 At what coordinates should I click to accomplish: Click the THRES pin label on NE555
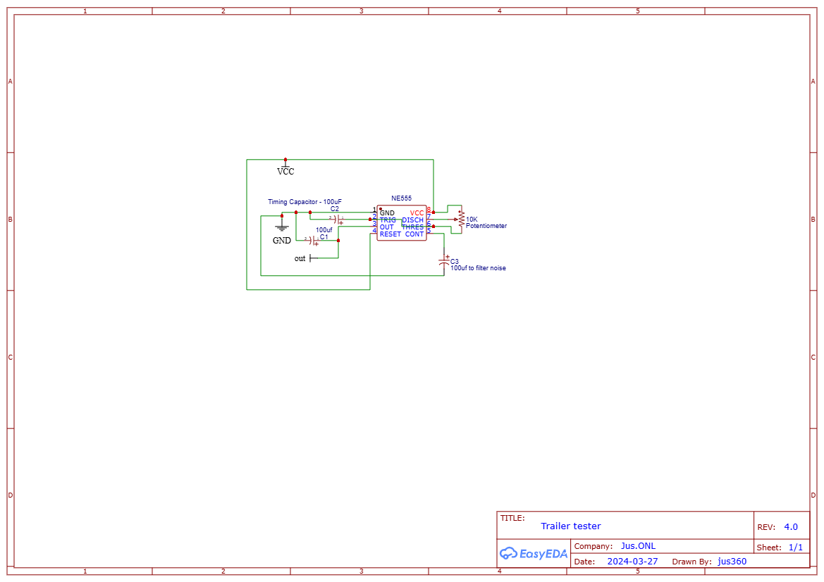pyautogui.click(x=412, y=227)
